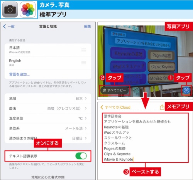Click the Keynoteの基礎 line in the note
This screenshot has width=193, height=180.
116,127
